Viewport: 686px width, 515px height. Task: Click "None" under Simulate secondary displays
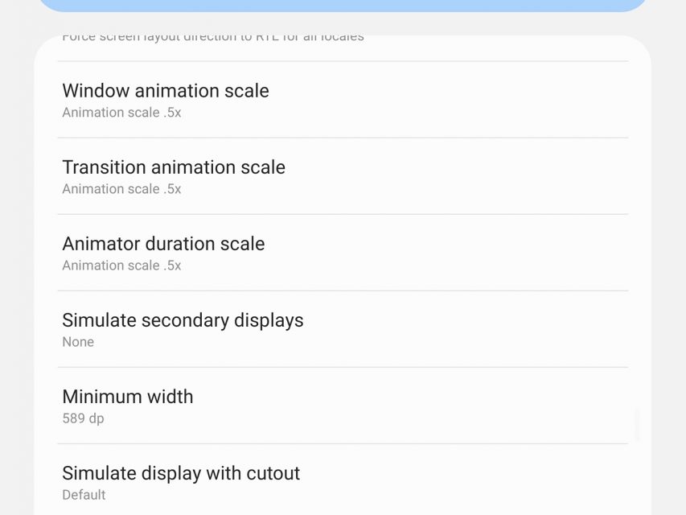tap(78, 342)
